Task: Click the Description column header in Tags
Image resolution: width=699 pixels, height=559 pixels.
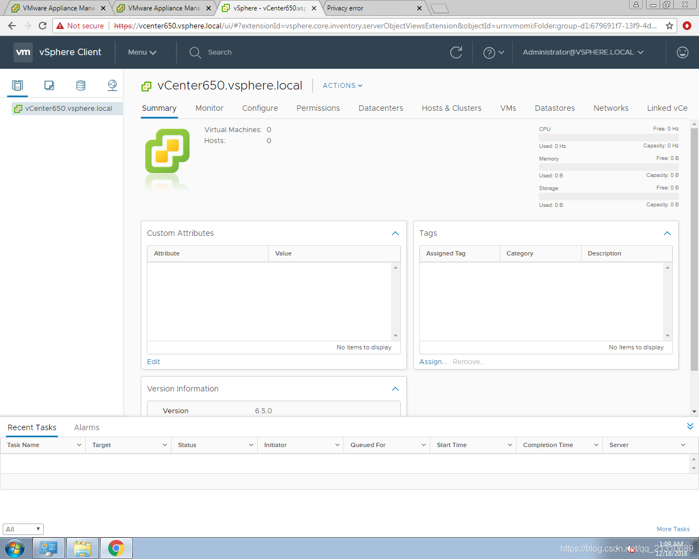Action: pos(626,253)
